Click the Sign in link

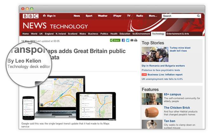pyautogui.click(x=49, y=16)
